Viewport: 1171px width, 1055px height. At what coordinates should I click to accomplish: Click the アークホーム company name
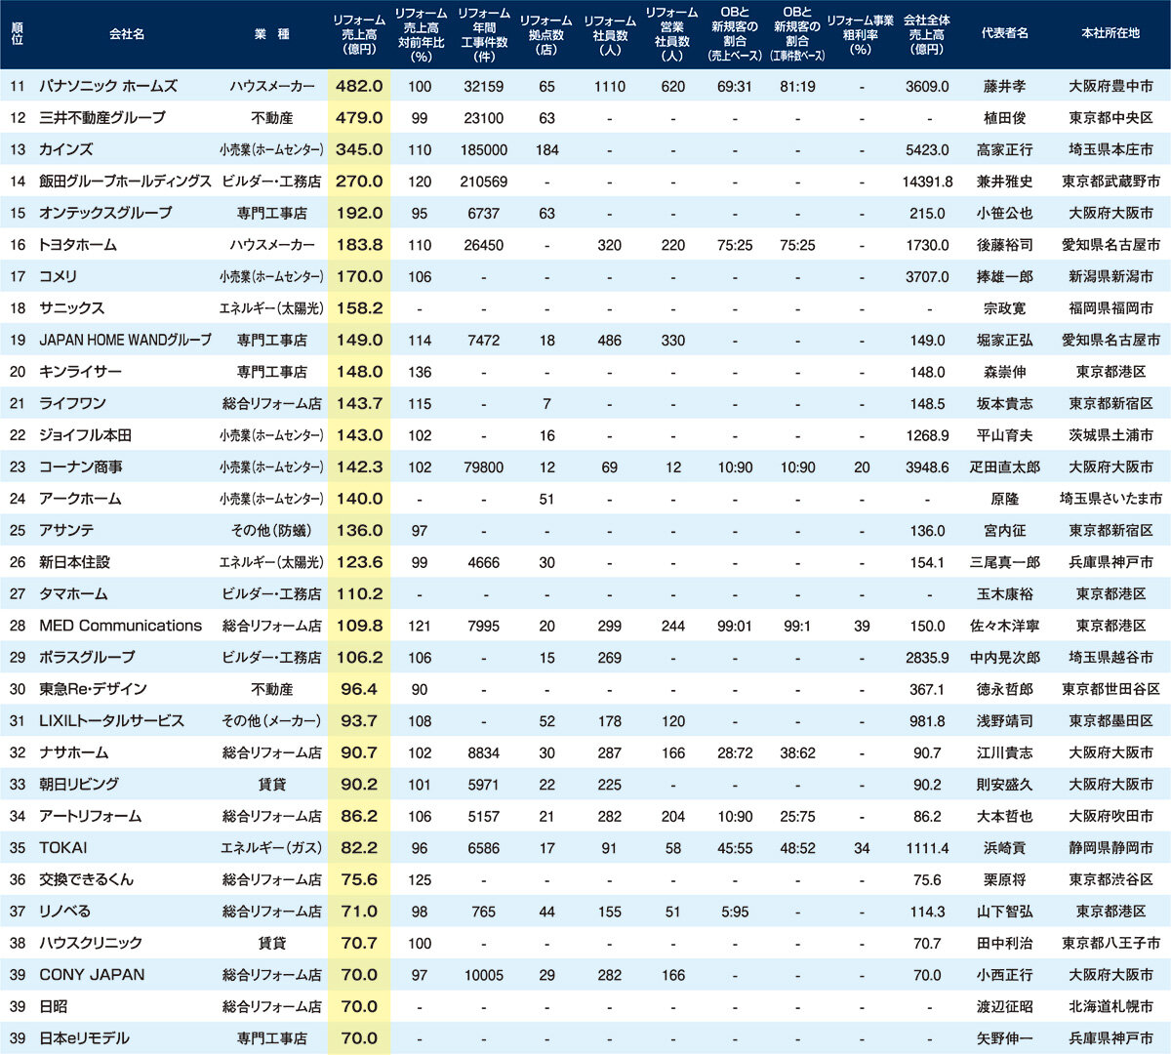(x=80, y=499)
